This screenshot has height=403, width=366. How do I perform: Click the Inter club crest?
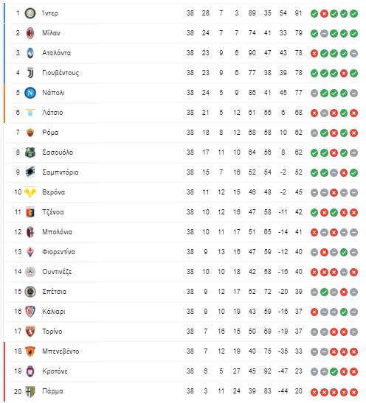coord(30,13)
